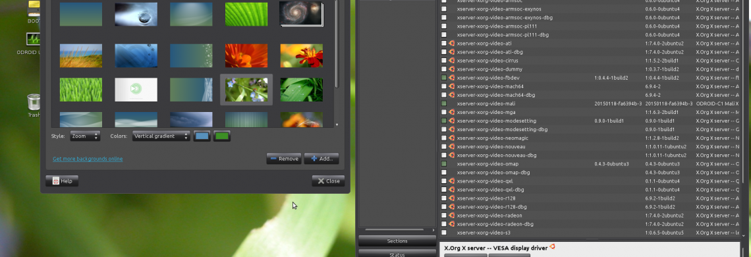Mark the xserver-xorg-video-cirrus checkbox

(x=444, y=61)
